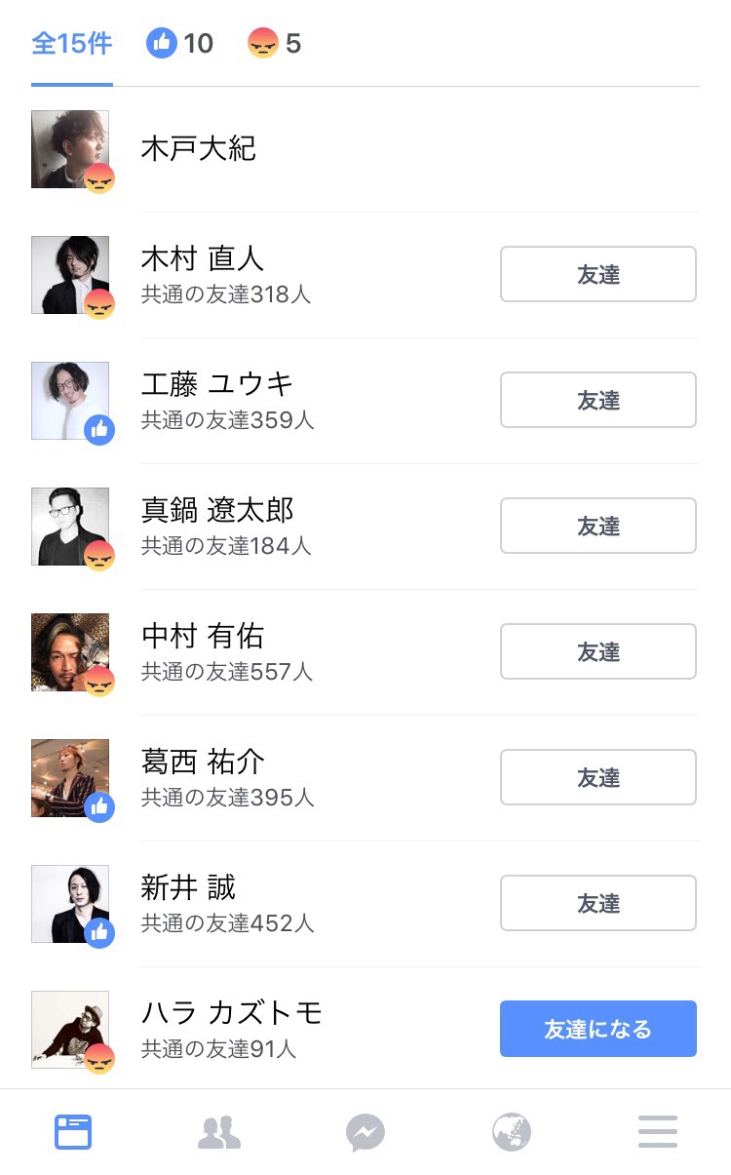Open the Notifications globe icon
Viewport: 731px width, 1175px height.
[512, 1132]
